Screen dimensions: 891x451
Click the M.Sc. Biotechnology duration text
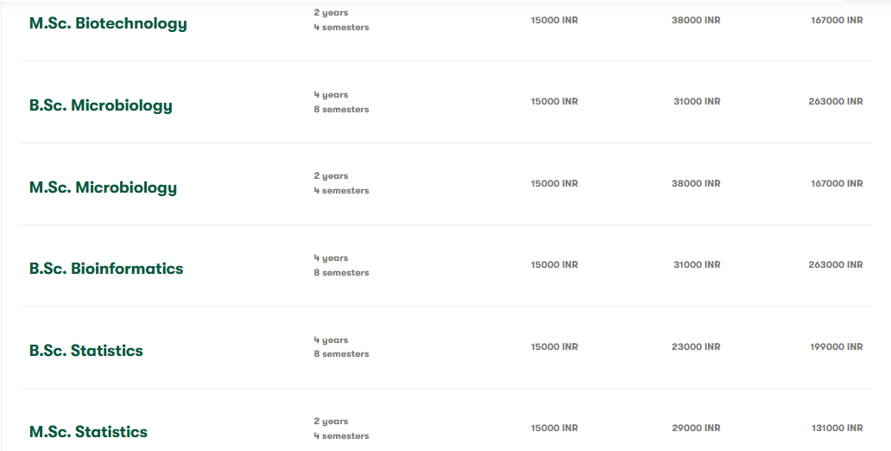click(x=341, y=20)
